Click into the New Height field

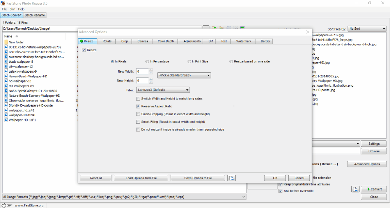point(142,81)
